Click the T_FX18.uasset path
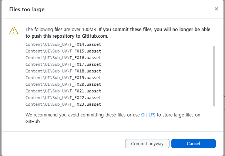 63,71
